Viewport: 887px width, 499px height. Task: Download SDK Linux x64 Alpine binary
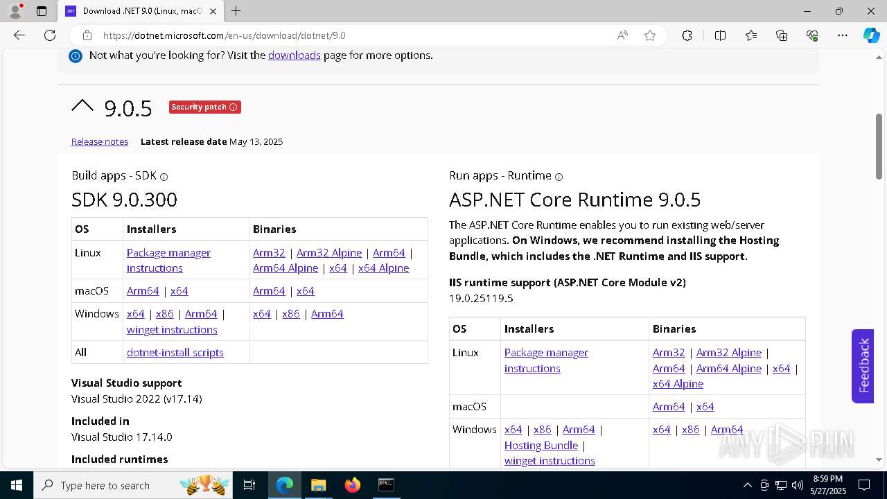383,268
